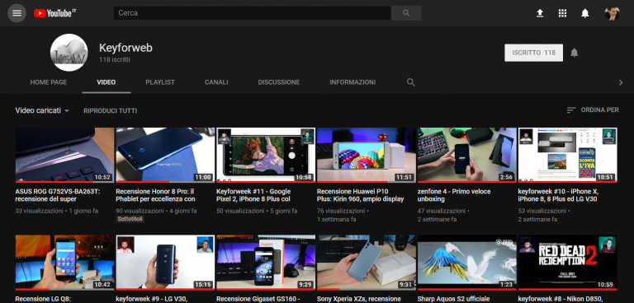Screen dimensions: 634x303
Task: Click title 'keyforweek #8 - Nikon D850,'
Action: (x=561, y=299)
